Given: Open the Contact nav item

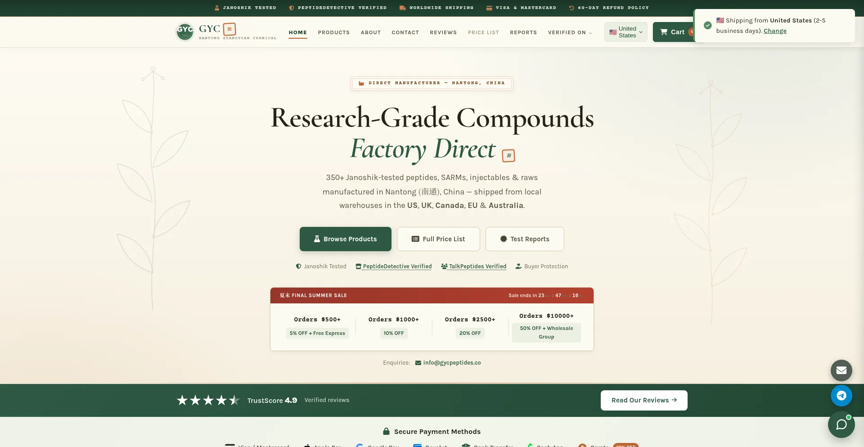Looking at the screenshot, I should tap(405, 32).
